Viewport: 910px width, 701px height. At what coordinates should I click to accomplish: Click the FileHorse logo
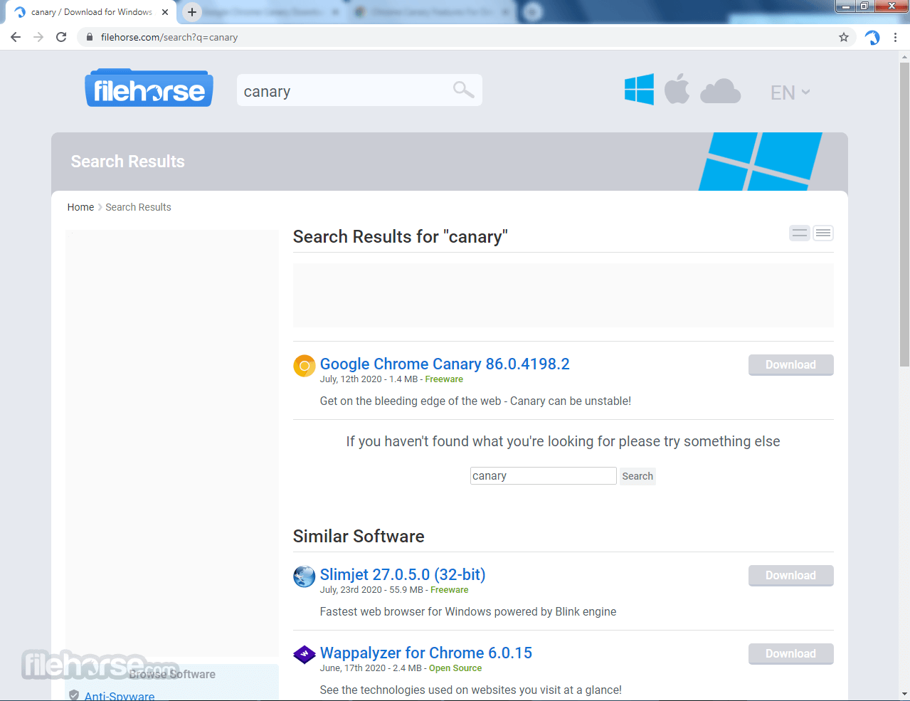coord(149,88)
